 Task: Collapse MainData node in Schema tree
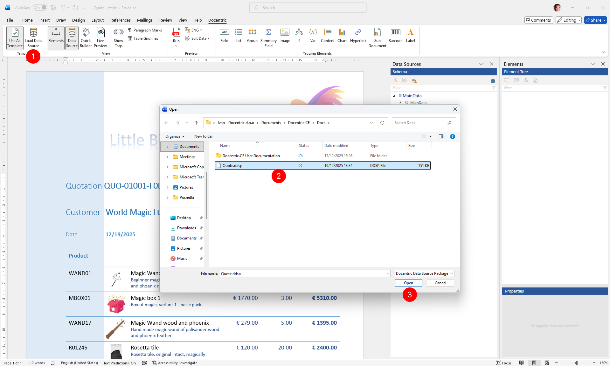pyautogui.click(x=394, y=96)
